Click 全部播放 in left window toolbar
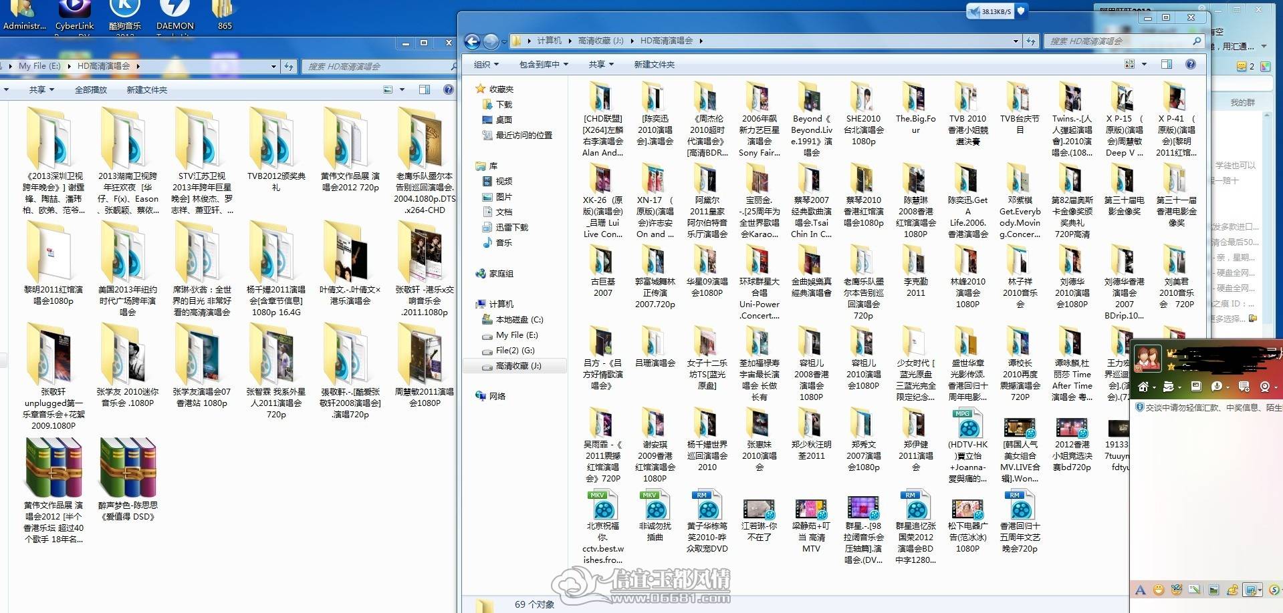Image resolution: width=1283 pixels, height=613 pixels. pyautogui.click(x=91, y=90)
